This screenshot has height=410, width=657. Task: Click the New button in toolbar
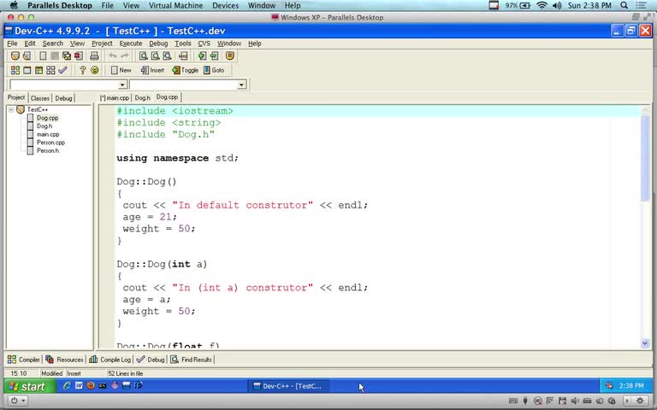(121, 70)
